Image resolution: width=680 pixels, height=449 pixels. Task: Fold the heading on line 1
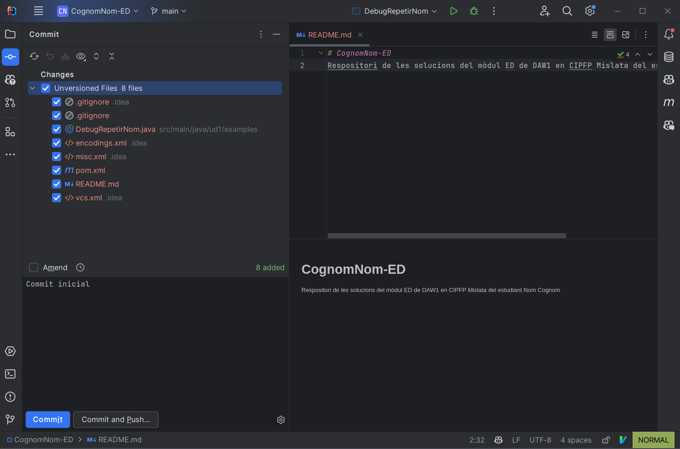point(321,53)
